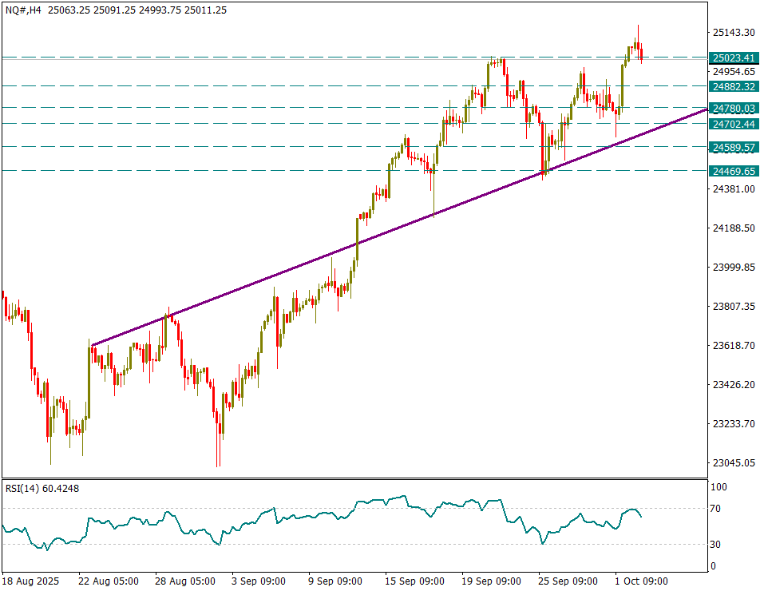Click the 25023.41 price level label
Image resolution: width=764 pixels, height=591 pixels.
(733, 58)
